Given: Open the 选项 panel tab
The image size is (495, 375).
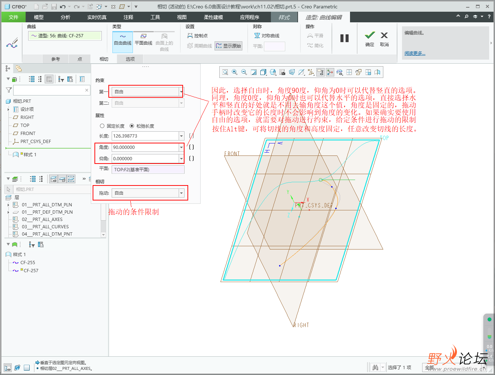Looking at the screenshot, I should 130,59.
